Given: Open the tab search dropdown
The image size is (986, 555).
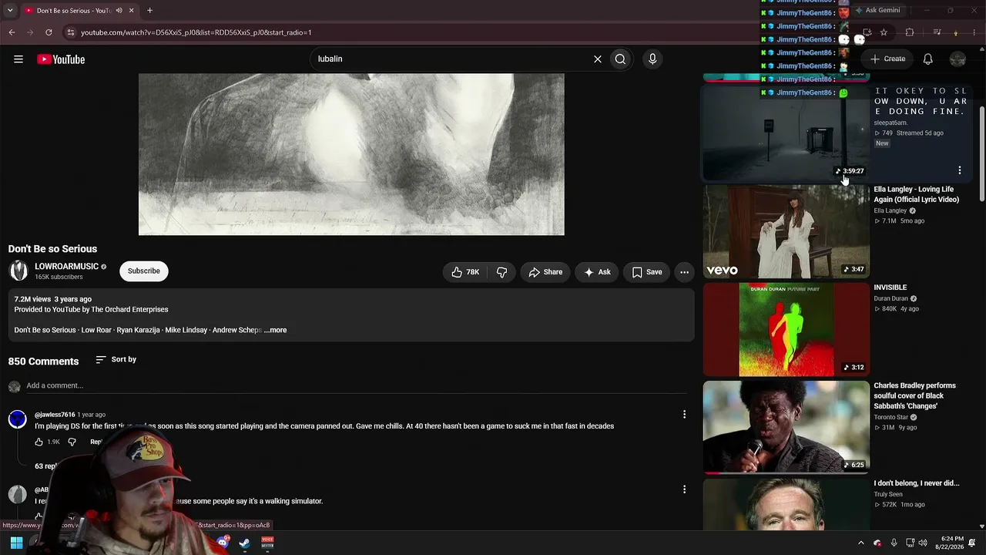Looking at the screenshot, I should (x=10, y=11).
